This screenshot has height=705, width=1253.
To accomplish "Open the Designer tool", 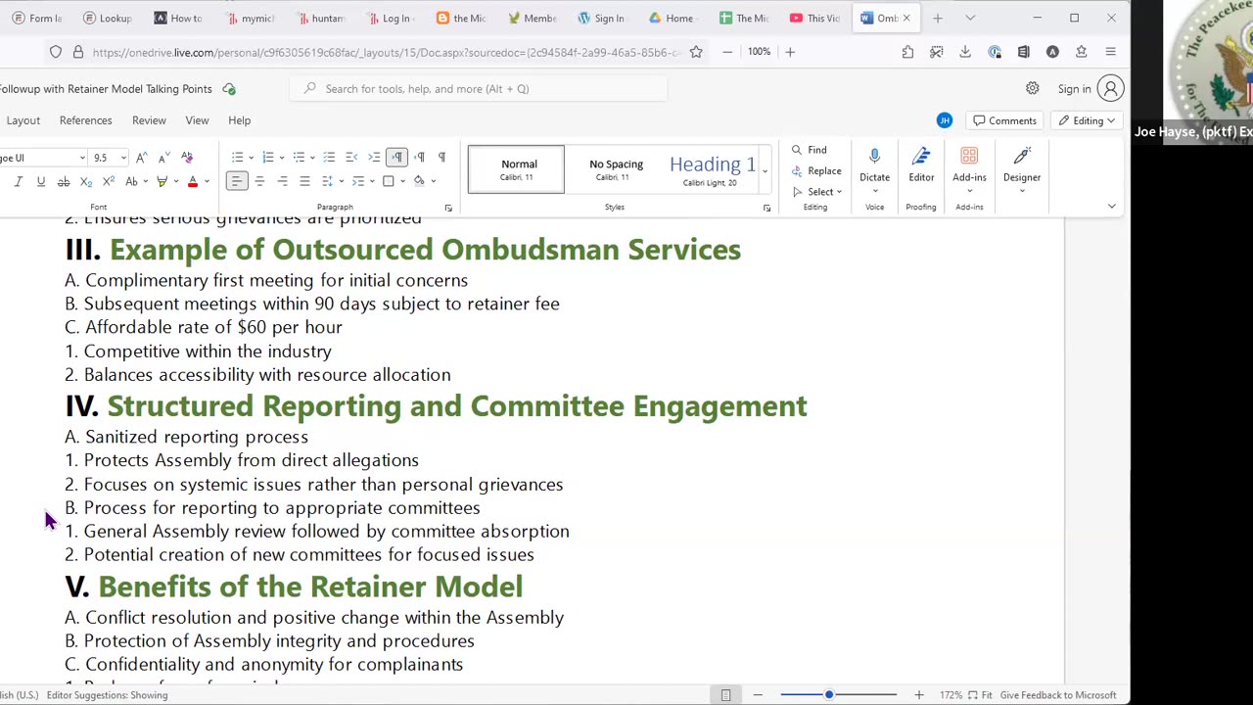I will (1021, 168).
